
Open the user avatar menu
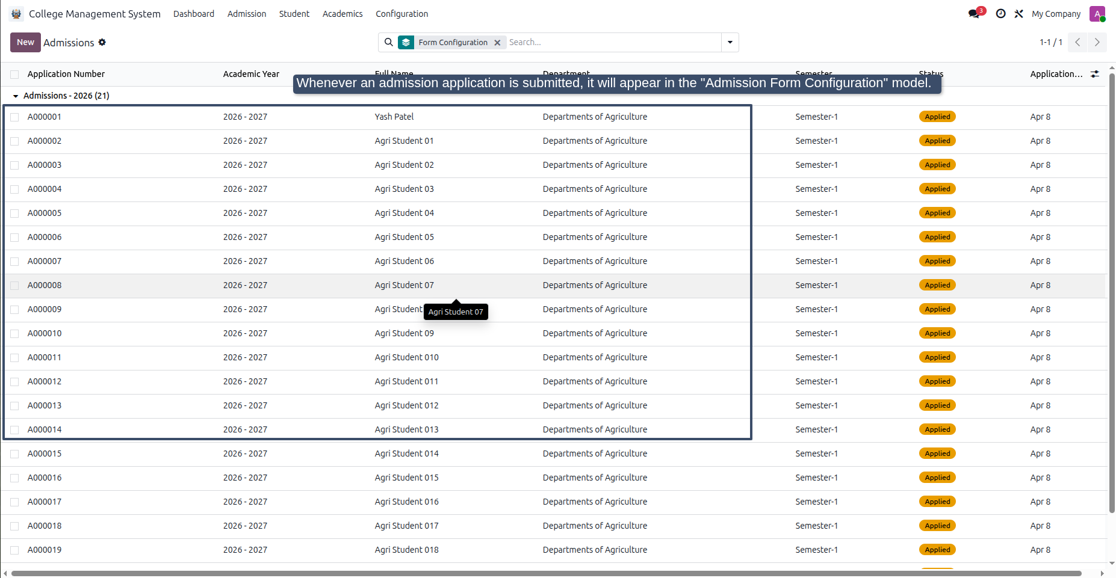coord(1097,14)
